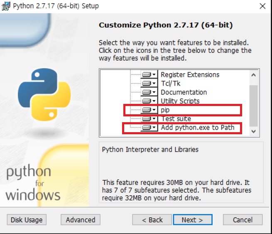Cancel the Python installation
This screenshot has width=272, height=234.
[x=243, y=220]
